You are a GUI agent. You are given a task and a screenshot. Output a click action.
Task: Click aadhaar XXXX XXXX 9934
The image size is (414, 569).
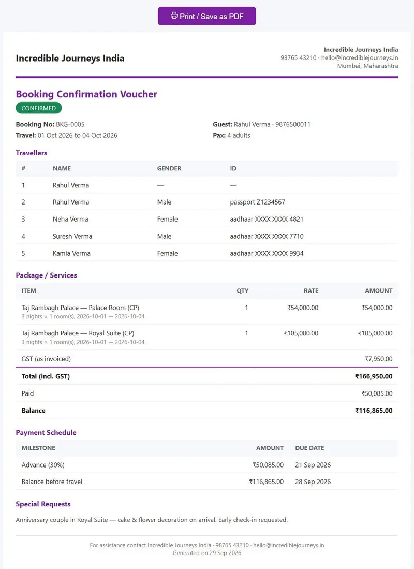(267, 253)
